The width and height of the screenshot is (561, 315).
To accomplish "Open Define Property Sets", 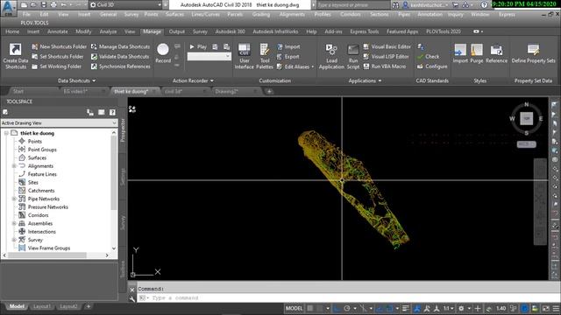I will [x=533, y=53].
